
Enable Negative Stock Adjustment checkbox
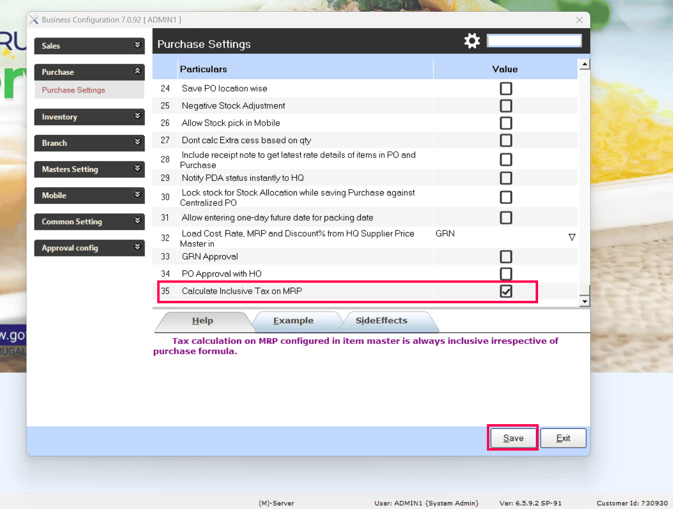(506, 106)
